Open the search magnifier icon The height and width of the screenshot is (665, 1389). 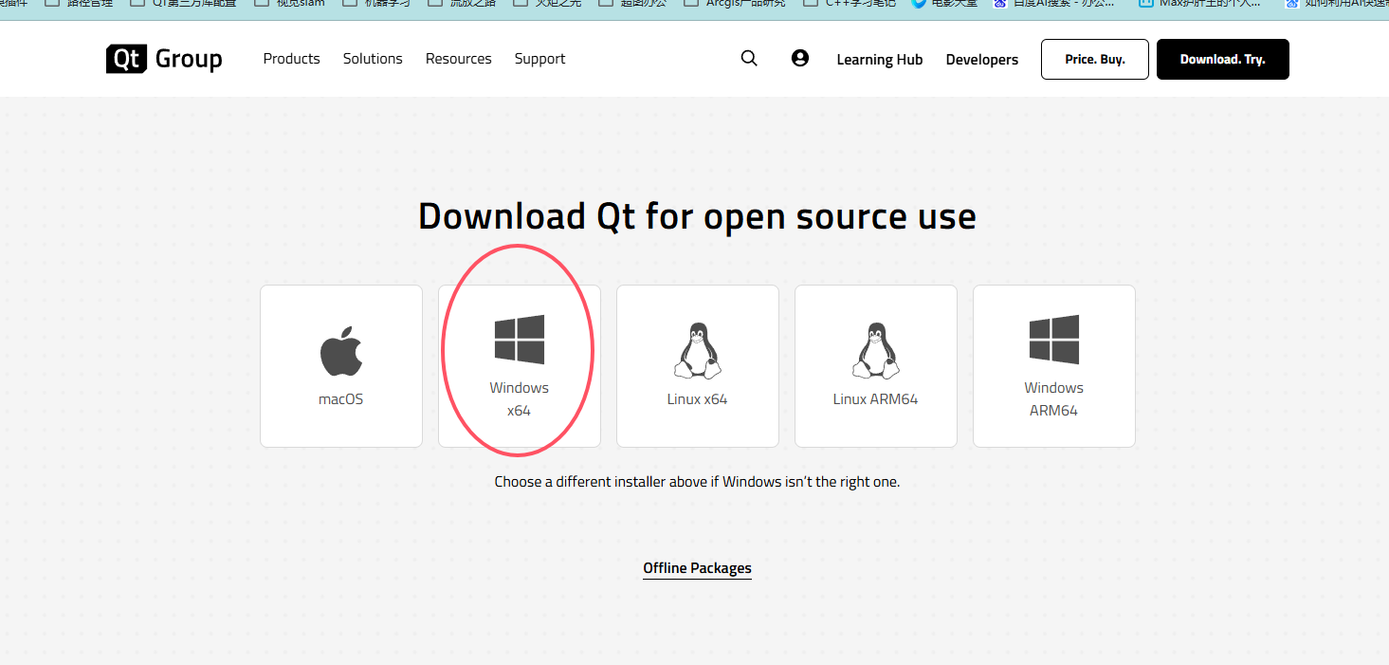point(749,59)
